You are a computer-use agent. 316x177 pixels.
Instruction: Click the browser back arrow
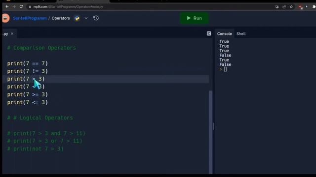(x=7, y=6)
